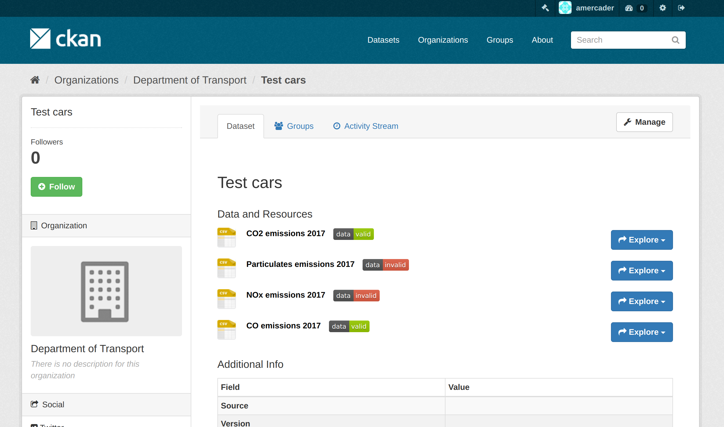The height and width of the screenshot is (427, 724).
Task: Select the invalid badge on NOx emissions 2017
Action: [366, 296]
